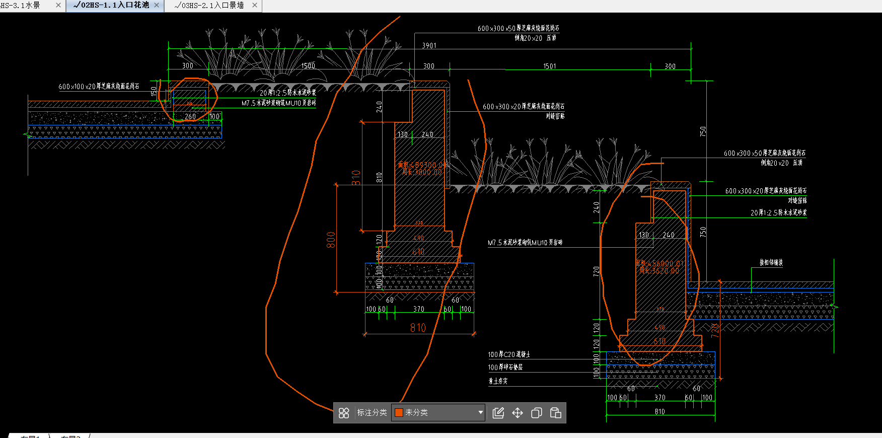
Task: Select the move annotation arrows icon
Action: tap(518, 413)
